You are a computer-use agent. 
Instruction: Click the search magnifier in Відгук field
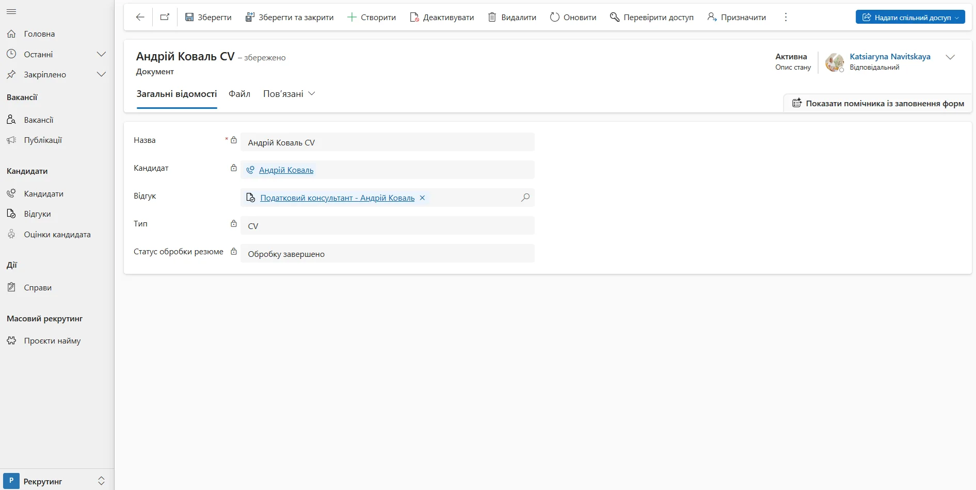(x=525, y=198)
